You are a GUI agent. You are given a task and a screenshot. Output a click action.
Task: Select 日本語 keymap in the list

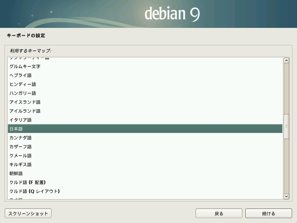tap(145, 129)
